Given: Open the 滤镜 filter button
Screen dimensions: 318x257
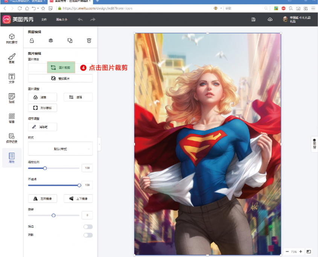Looking at the screenshot, I should (x=43, y=97).
